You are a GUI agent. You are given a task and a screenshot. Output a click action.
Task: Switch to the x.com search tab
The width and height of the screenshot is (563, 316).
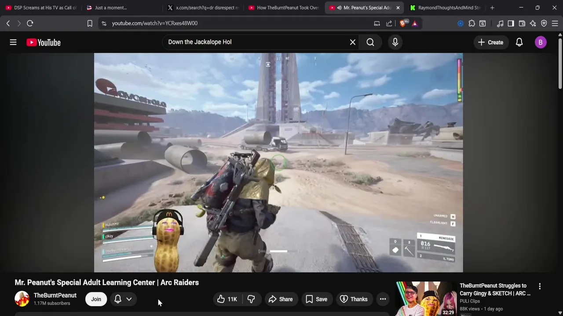pyautogui.click(x=203, y=7)
